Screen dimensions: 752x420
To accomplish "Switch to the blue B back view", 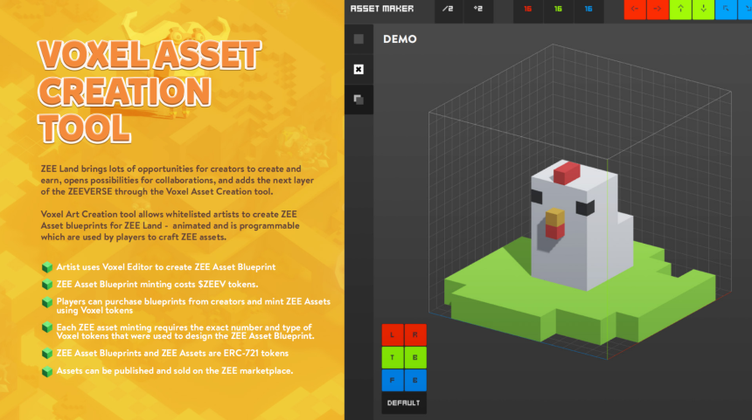I will pos(415,380).
